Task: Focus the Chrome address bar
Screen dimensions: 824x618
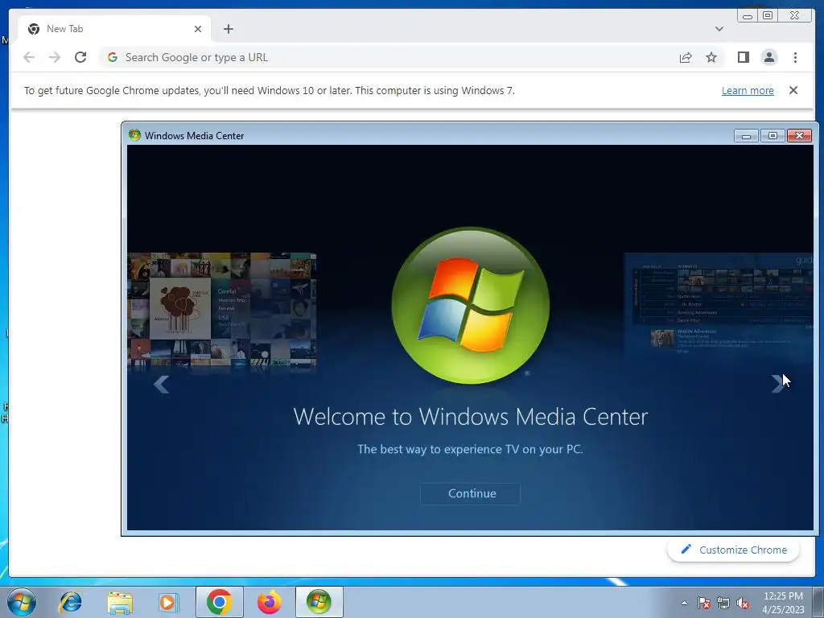Action: 389,57
